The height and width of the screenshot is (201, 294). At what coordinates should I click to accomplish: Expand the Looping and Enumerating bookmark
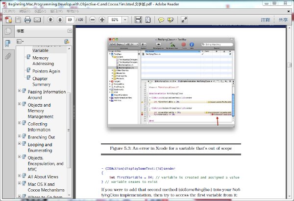pos(20,143)
